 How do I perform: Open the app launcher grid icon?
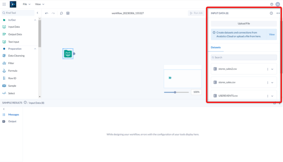[x=4, y=4]
